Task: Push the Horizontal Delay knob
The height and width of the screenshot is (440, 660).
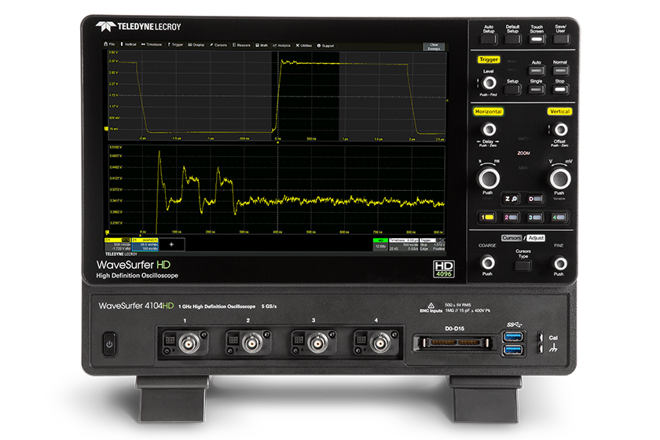Action: (489, 130)
